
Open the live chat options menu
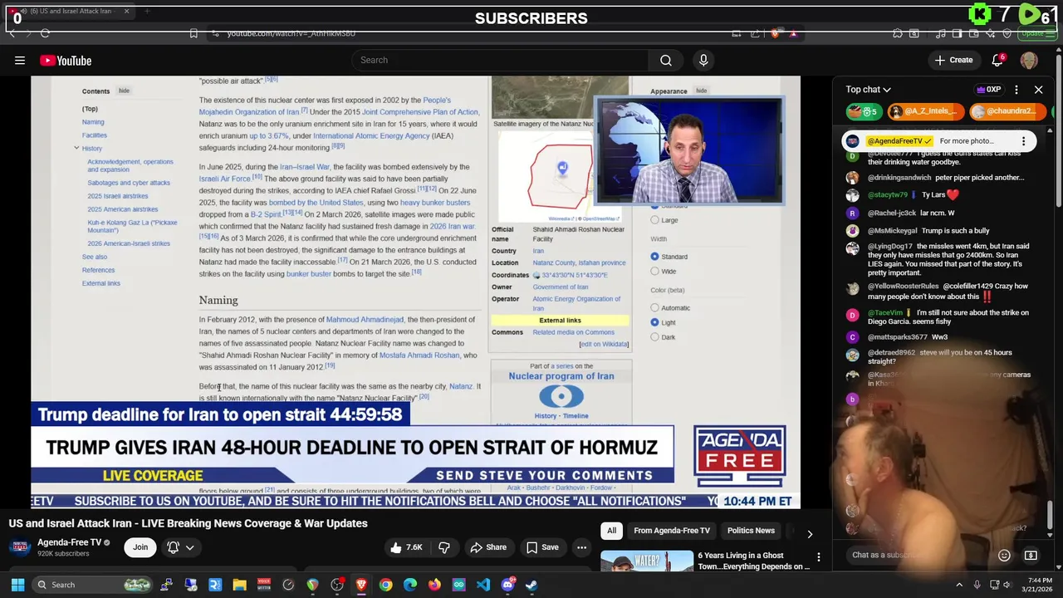point(1016,90)
